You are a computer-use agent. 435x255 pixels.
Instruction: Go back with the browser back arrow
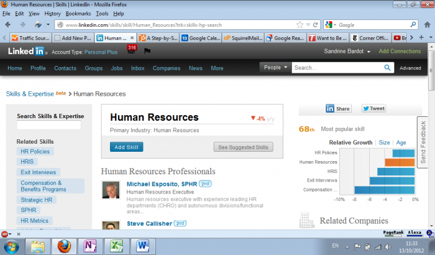click(x=7, y=25)
